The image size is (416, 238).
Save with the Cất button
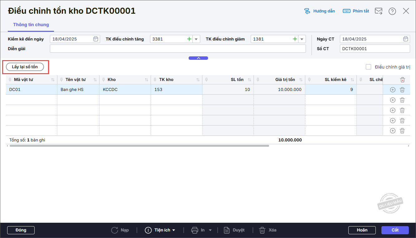click(395, 230)
